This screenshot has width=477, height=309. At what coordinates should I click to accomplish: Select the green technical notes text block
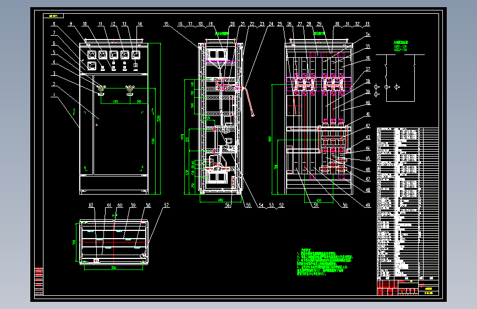coord(324,262)
